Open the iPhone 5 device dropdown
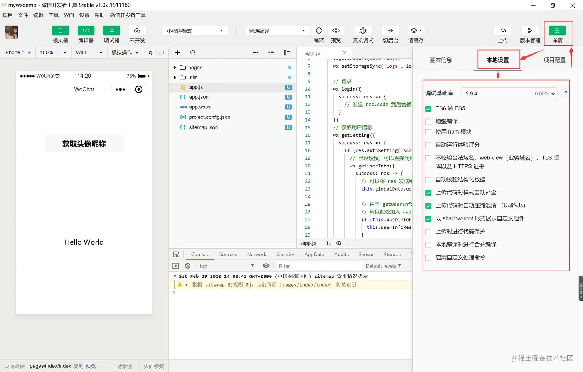 tap(18, 52)
